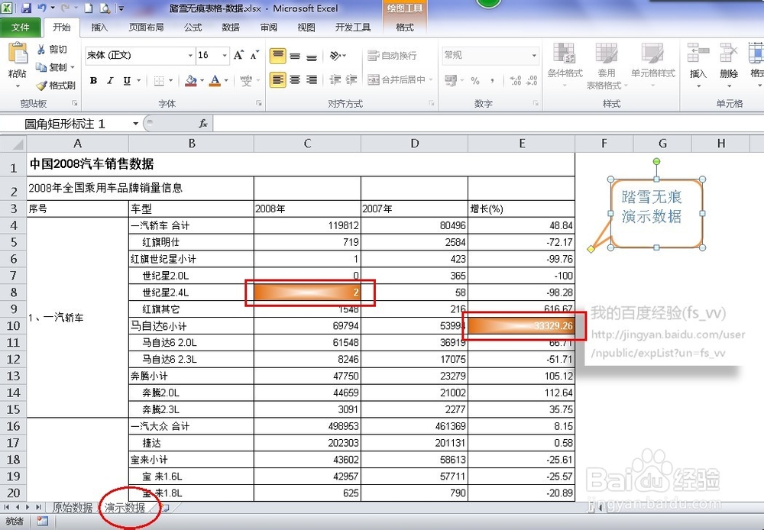Switch to Formulas (公式) tab

193,27
